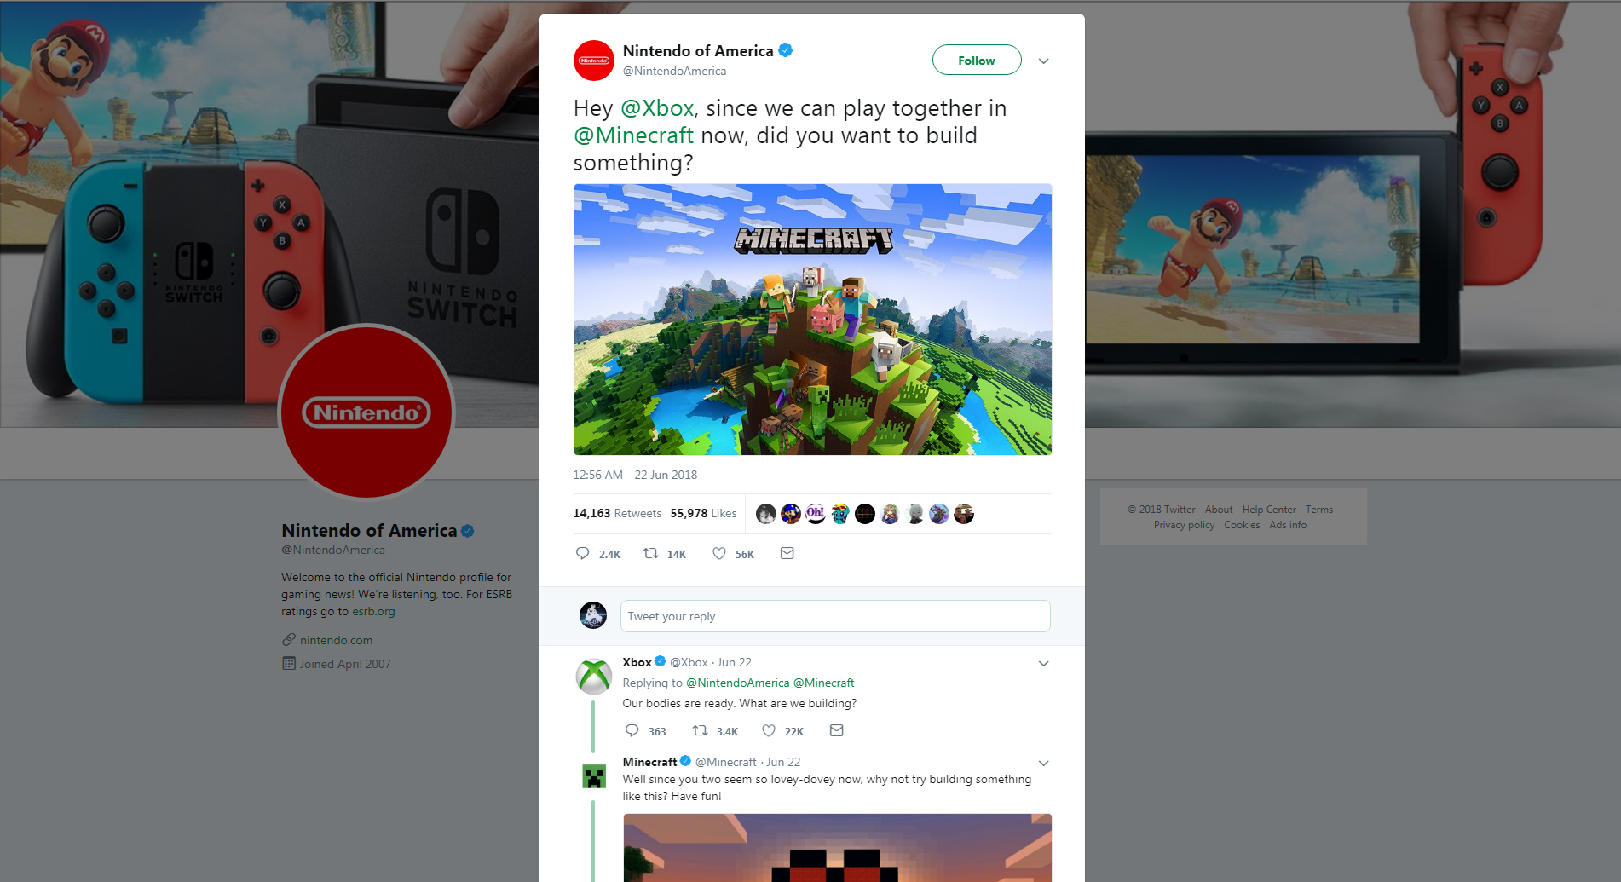Click the envelope icon on Xbox's reply
This screenshot has width=1621, height=882.
tap(837, 730)
